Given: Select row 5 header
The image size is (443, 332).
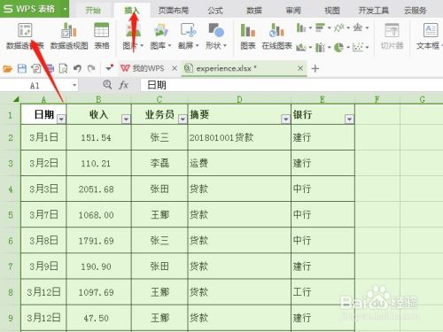Looking at the screenshot, I should (x=11, y=214).
